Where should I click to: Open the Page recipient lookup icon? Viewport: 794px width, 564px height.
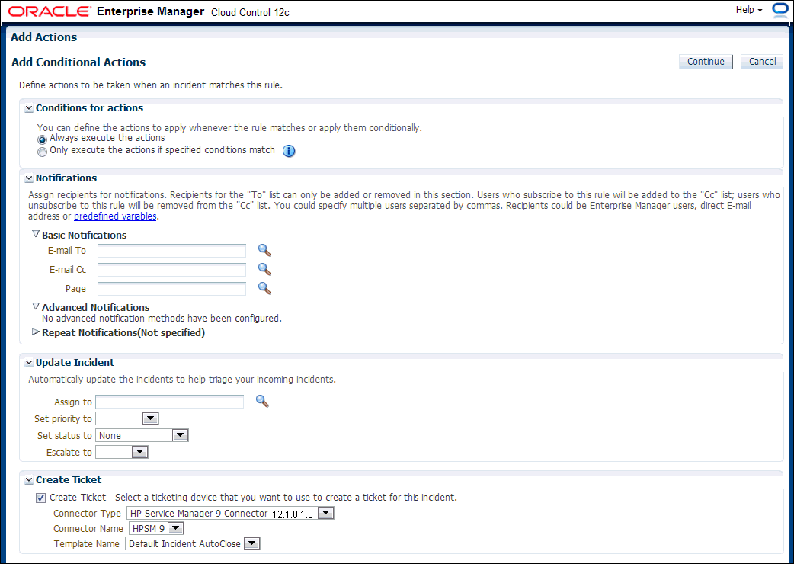[264, 288]
